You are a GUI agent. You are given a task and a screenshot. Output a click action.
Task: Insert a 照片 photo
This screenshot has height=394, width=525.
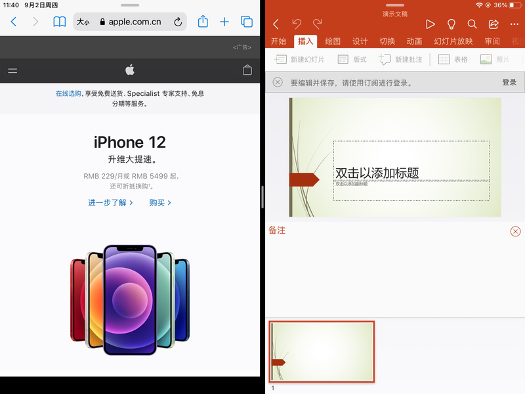[495, 60]
